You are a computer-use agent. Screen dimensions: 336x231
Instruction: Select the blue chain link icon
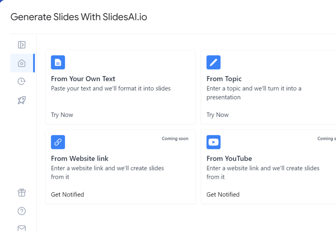tap(58, 142)
